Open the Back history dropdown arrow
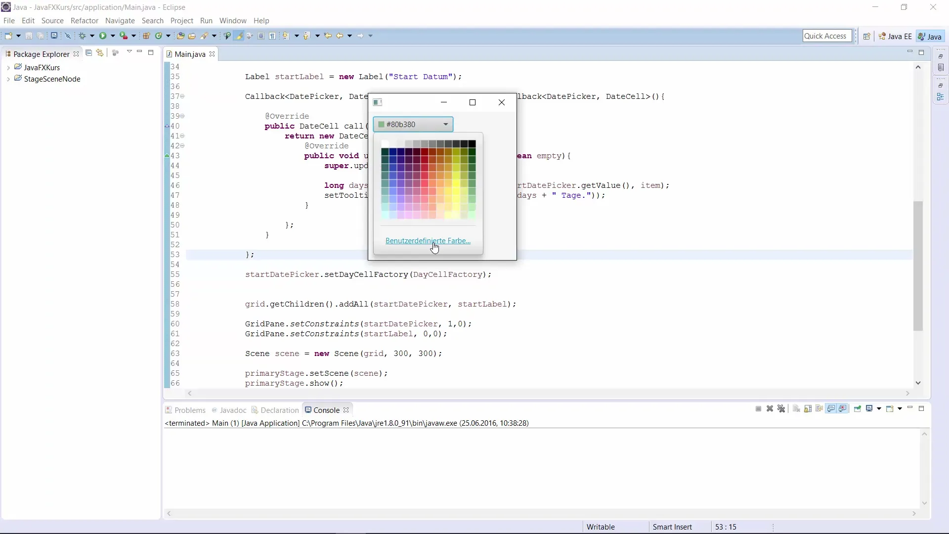 pyautogui.click(x=349, y=36)
